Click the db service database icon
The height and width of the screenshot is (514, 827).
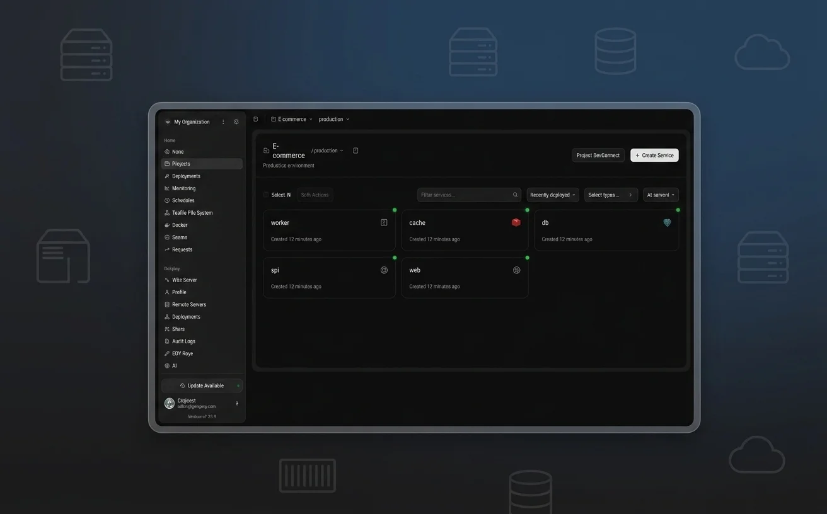pos(667,222)
